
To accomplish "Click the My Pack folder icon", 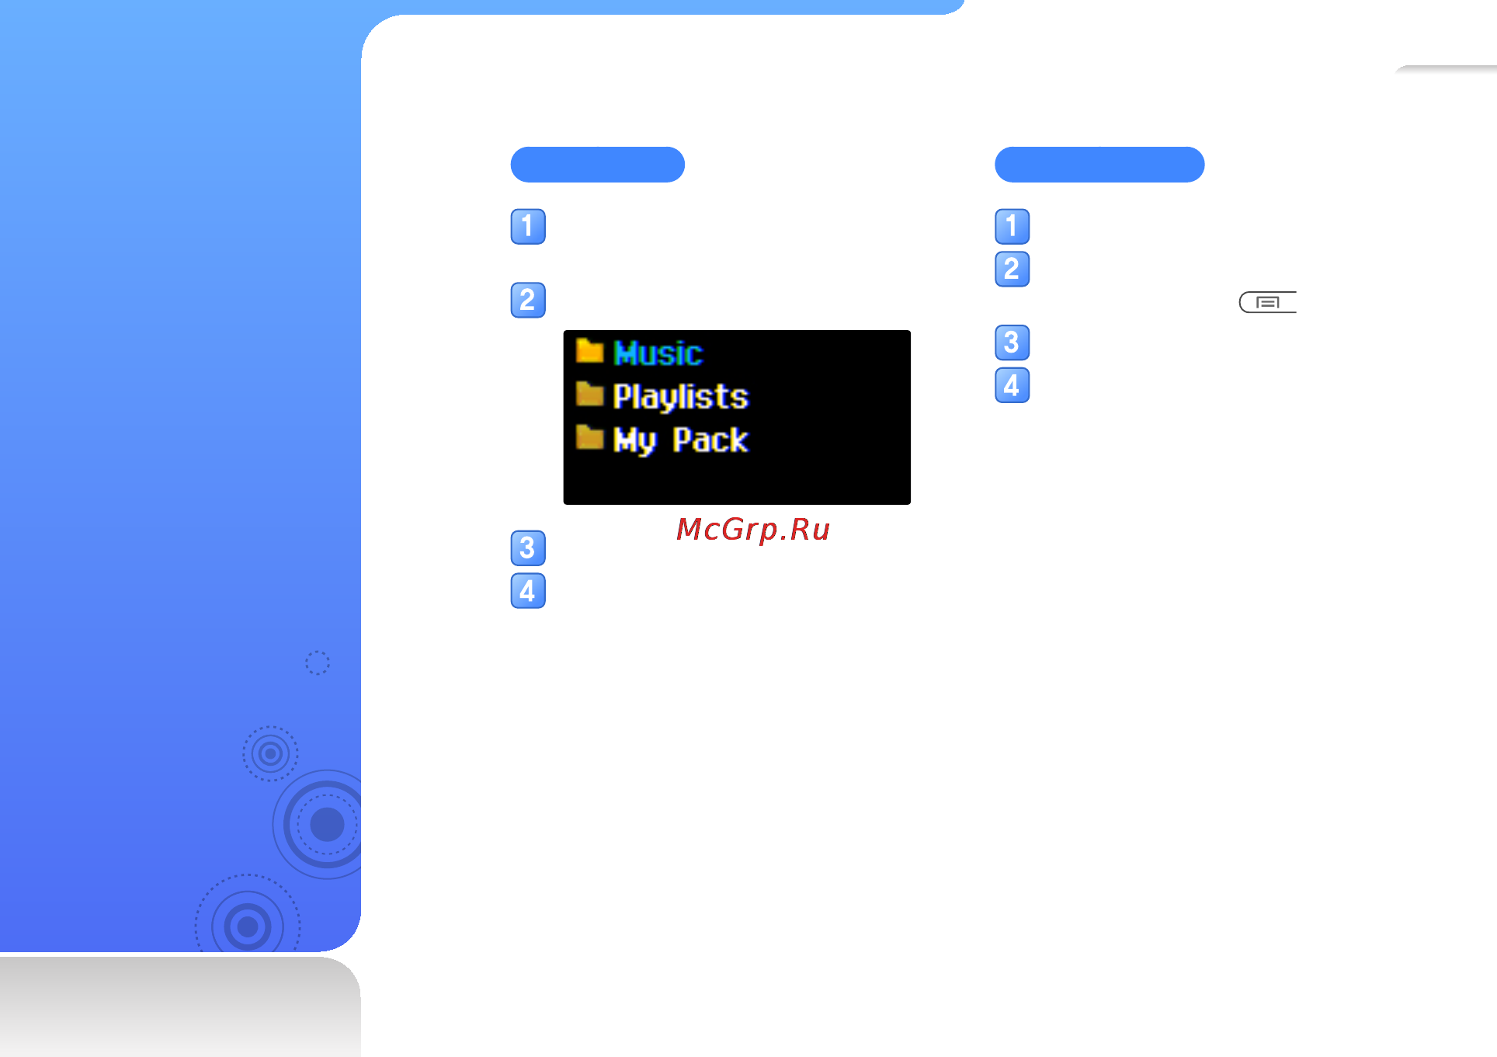I will point(589,437).
